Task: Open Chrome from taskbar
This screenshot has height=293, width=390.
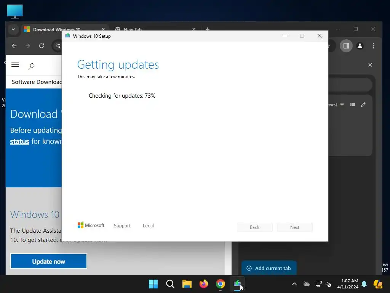Action: (x=221, y=284)
